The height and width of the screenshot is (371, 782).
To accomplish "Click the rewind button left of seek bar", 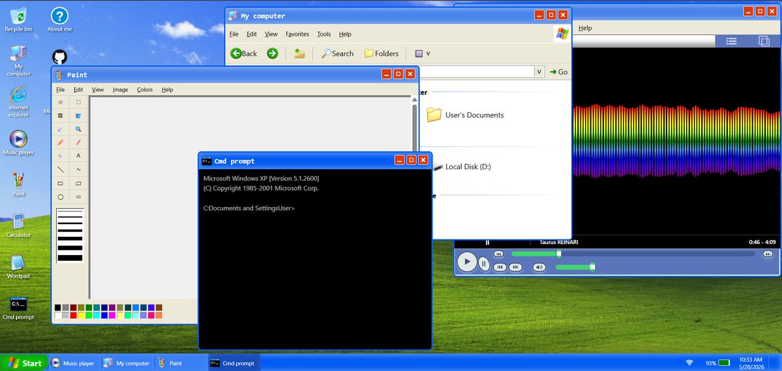I will click(498, 254).
